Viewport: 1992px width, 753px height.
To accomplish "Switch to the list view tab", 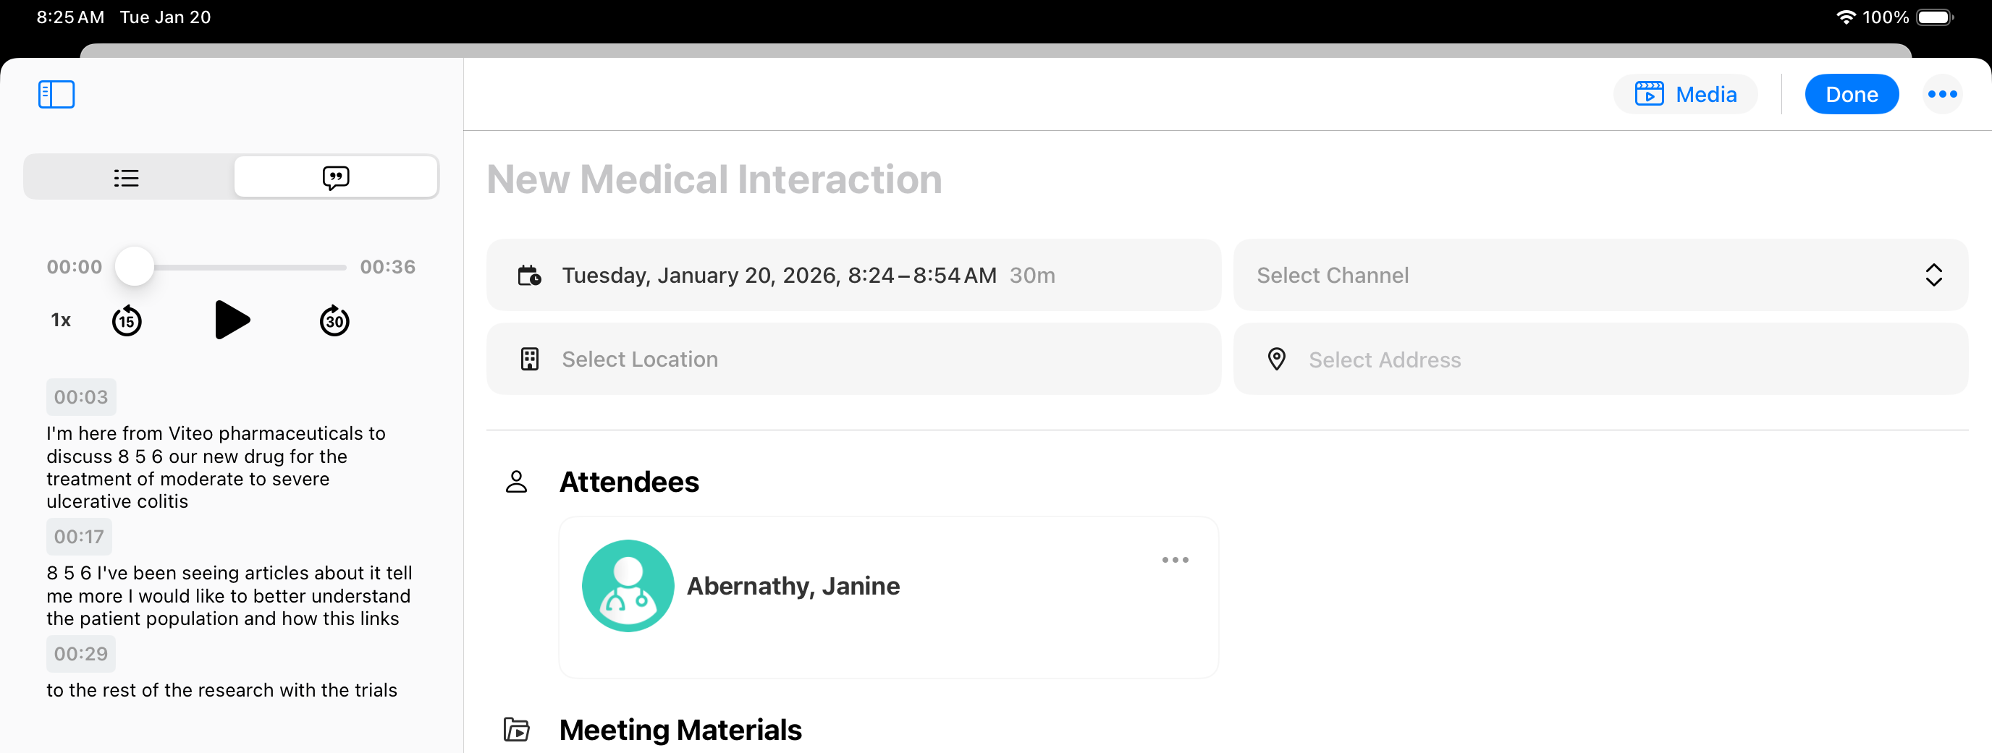I will point(127,178).
